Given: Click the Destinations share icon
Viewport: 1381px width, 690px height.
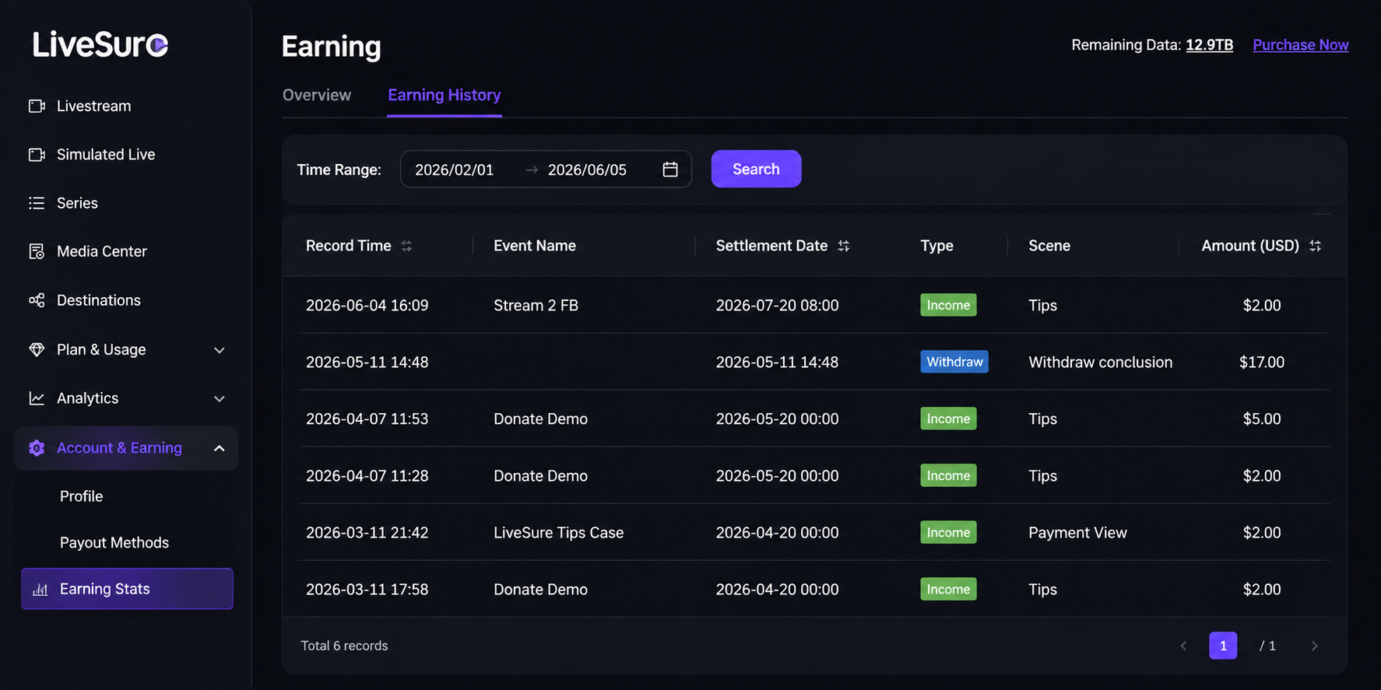Looking at the screenshot, I should pos(37,300).
